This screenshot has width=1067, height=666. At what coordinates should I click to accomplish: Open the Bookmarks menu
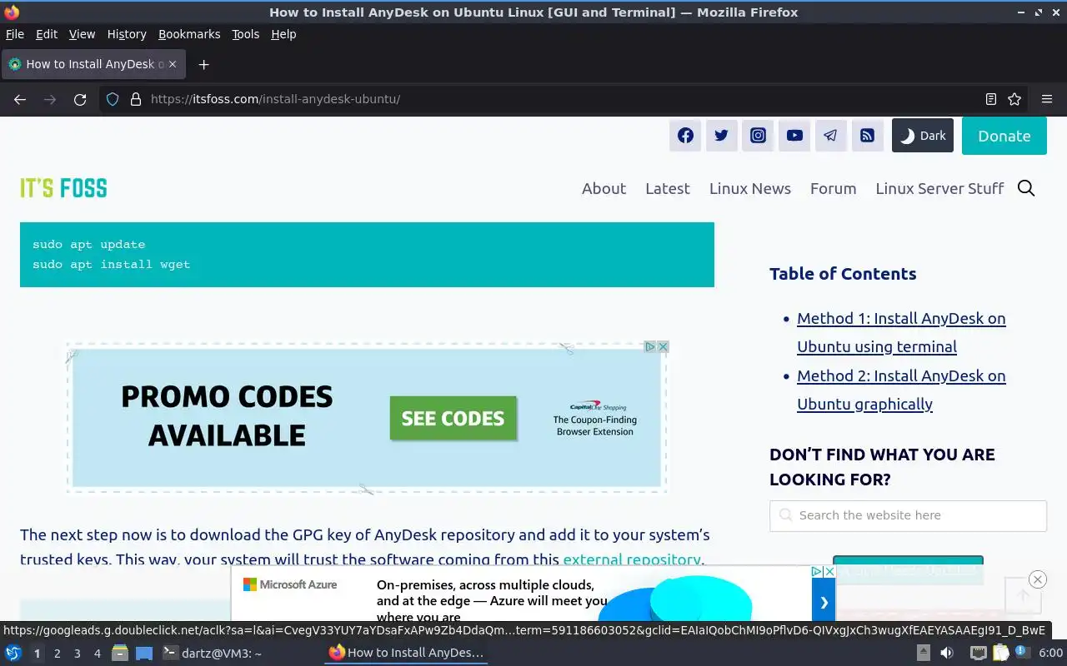click(189, 34)
